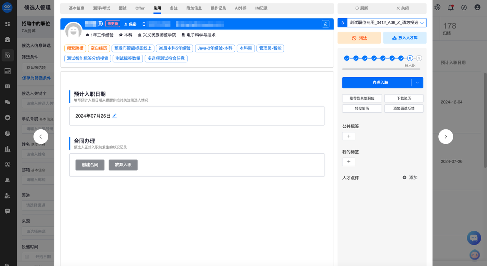The height and width of the screenshot is (266, 487).
Task: Go to previous candidate with left arrow
Action: click(41, 137)
